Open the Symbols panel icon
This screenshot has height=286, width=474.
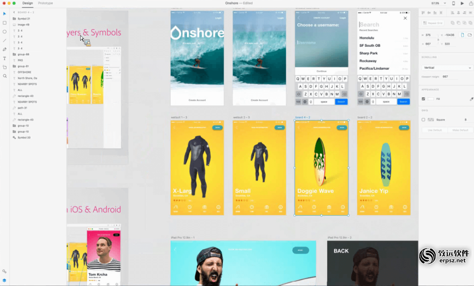[4, 272]
